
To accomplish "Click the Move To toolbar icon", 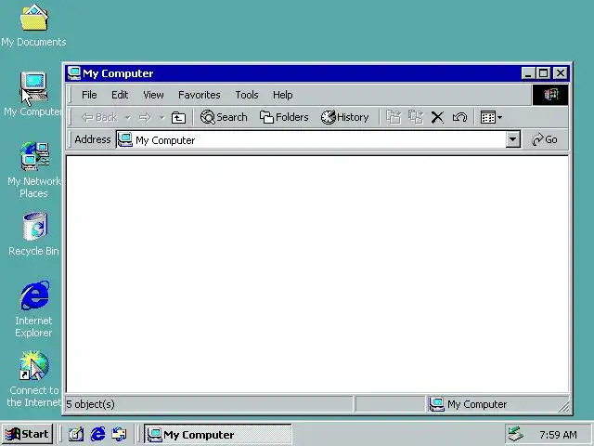I will click(394, 117).
